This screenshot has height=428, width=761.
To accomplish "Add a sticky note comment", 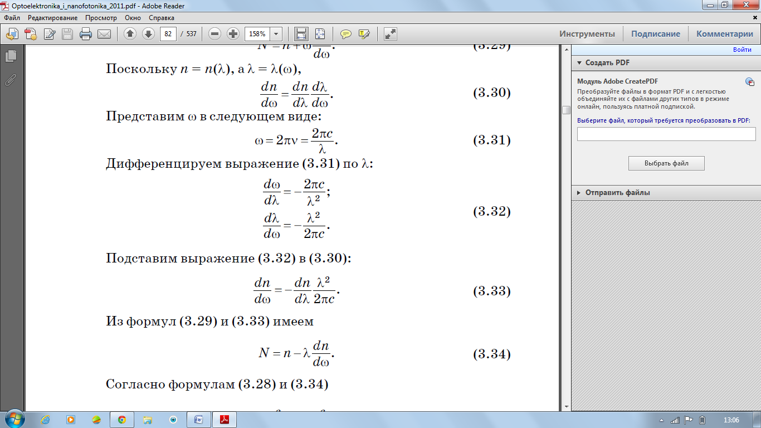I will click(346, 34).
